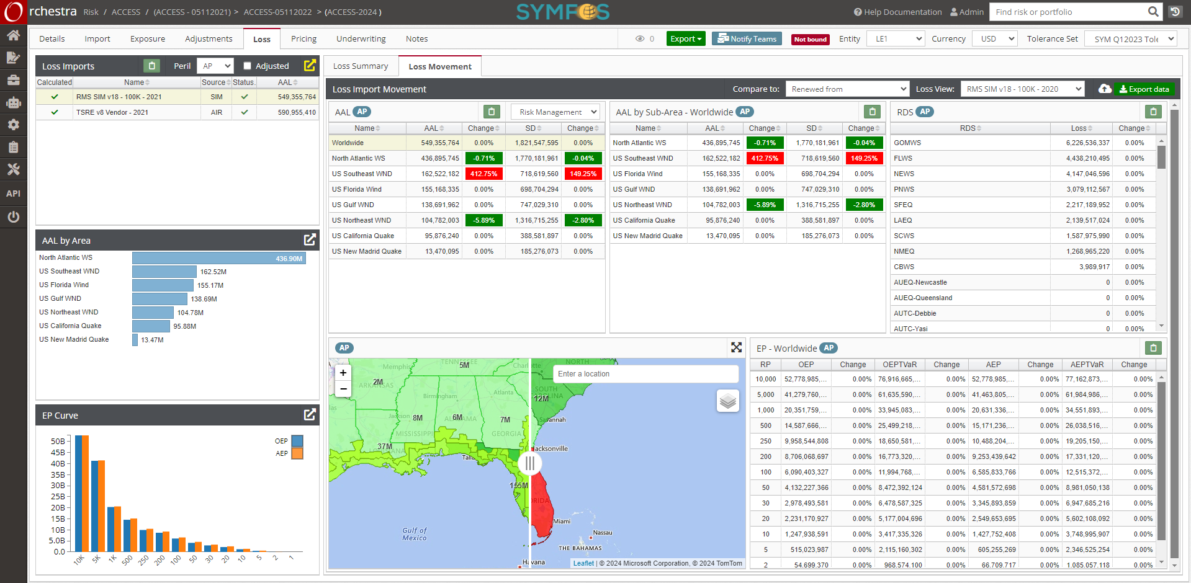
Task: Click the green Export data button
Action: point(1144,89)
